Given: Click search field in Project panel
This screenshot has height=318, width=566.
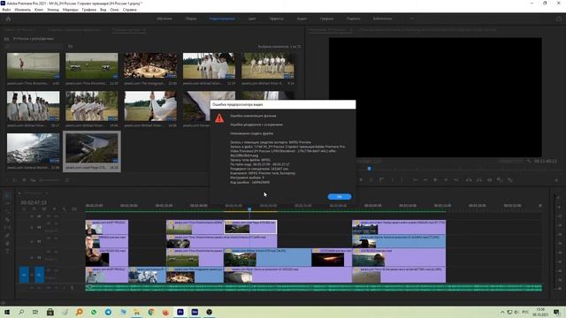Looking at the screenshot, I should point(34,46).
